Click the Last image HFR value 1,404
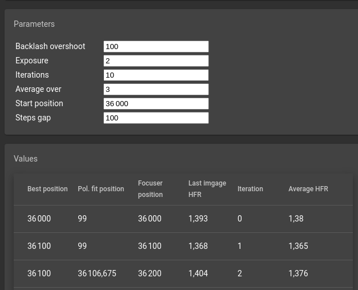358x290 pixels. [198, 273]
